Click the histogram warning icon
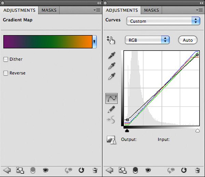This screenshot has height=177, width=205. pos(111,140)
